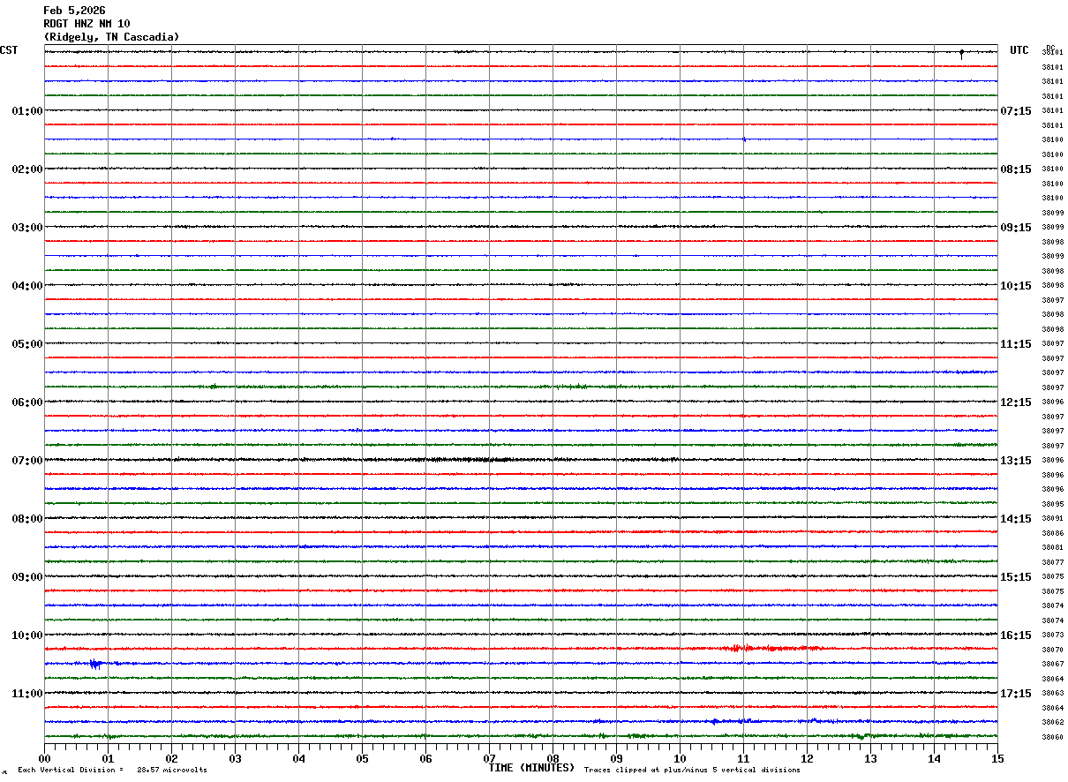Click the 11:15 UTC time label

pos(1016,344)
